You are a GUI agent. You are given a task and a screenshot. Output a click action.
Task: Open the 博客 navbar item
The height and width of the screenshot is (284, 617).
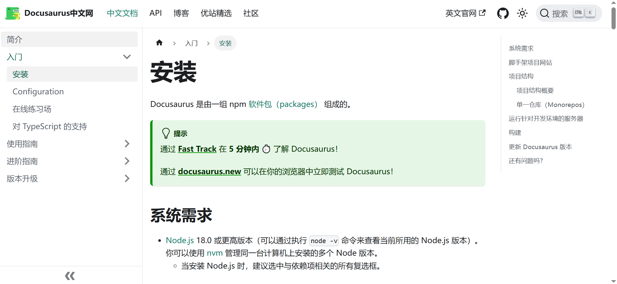(x=181, y=13)
